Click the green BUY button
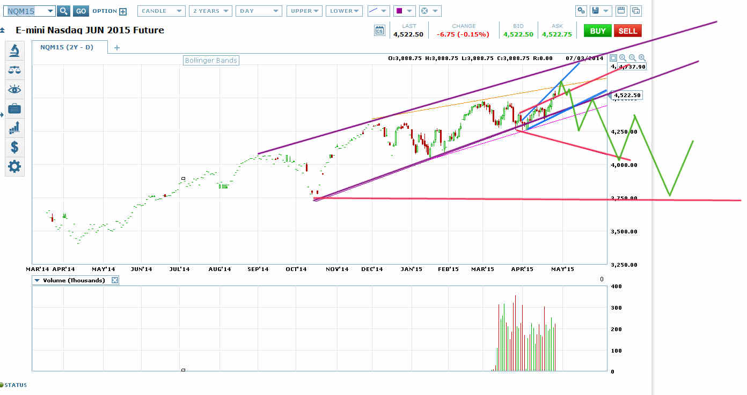This screenshot has width=747, height=395. pyautogui.click(x=598, y=31)
